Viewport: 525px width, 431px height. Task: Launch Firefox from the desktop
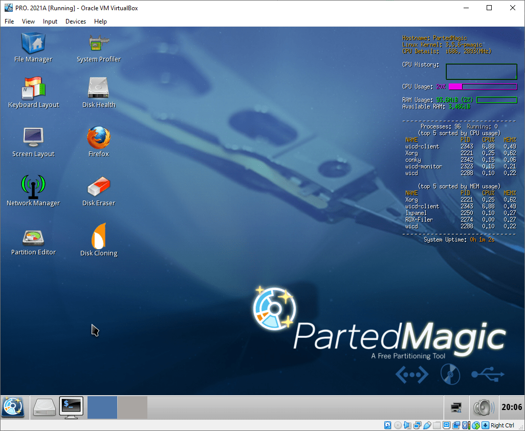tap(98, 142)
